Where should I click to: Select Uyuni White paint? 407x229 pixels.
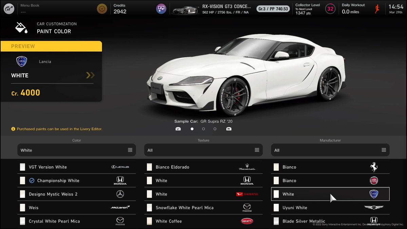coord(330,208)
